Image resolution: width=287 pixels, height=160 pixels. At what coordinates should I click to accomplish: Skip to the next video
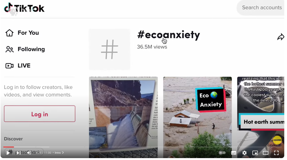point(18,153)
